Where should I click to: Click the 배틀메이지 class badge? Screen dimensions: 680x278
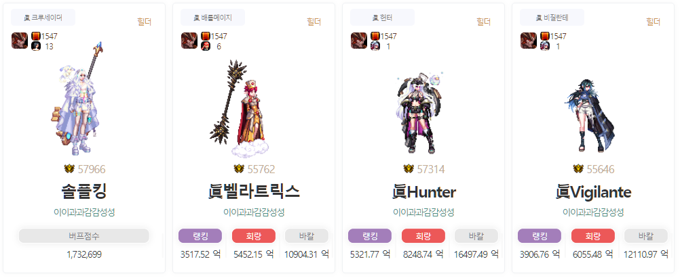pos(212,18)
